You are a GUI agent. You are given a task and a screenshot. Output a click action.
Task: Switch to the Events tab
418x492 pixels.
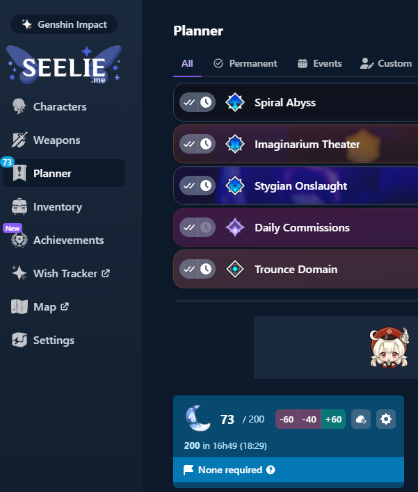(320, 64)
